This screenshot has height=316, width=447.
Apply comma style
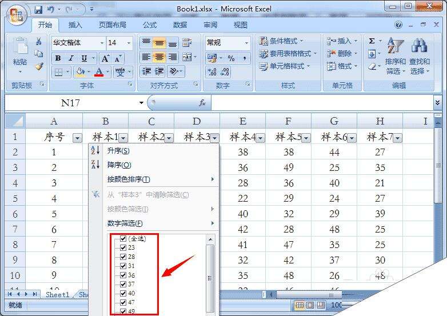click(245, 58)
